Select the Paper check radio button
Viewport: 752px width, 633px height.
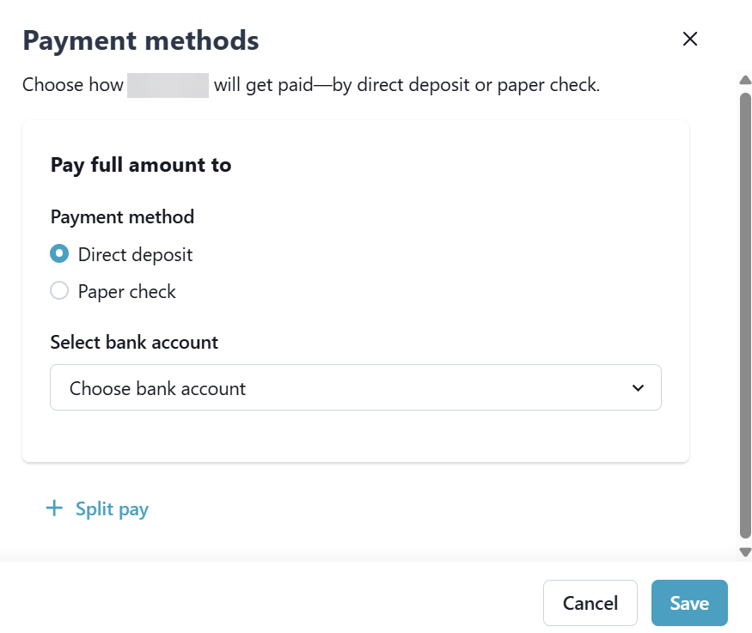59,291
